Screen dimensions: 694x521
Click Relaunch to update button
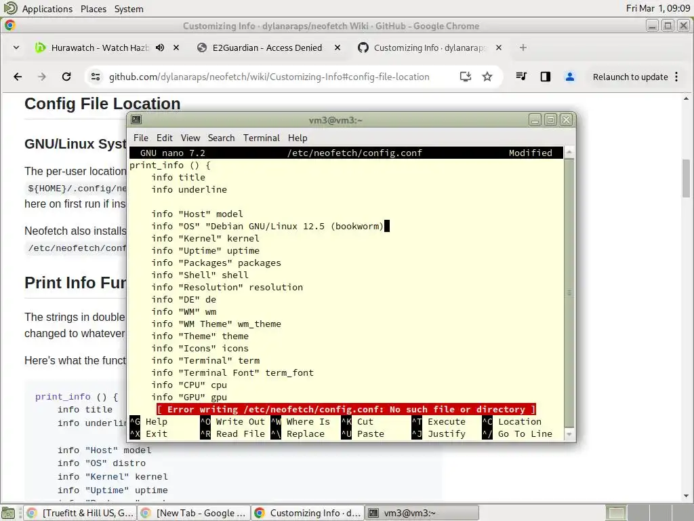[630, 77]
